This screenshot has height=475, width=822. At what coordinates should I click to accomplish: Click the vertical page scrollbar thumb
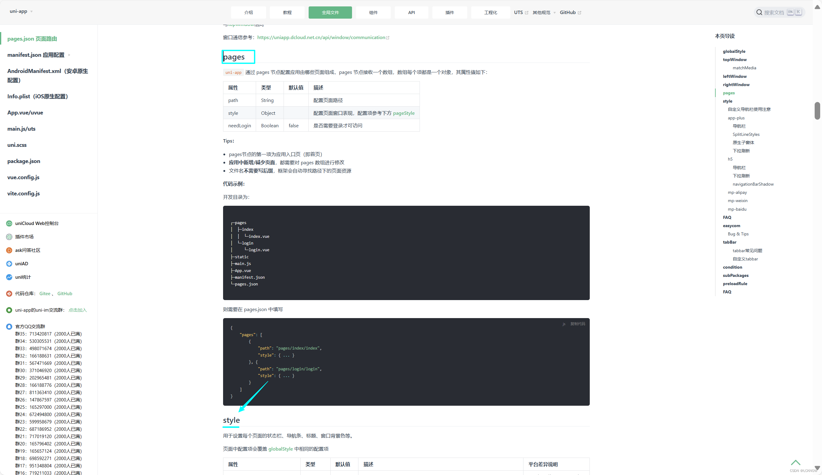817,111
